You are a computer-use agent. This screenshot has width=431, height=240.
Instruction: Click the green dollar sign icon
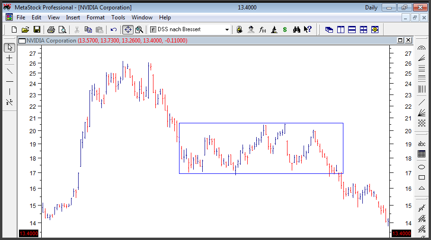click(285, 29)
